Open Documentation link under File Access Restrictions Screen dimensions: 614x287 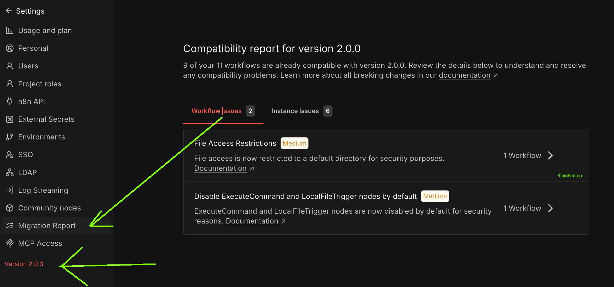pos(220,168)
